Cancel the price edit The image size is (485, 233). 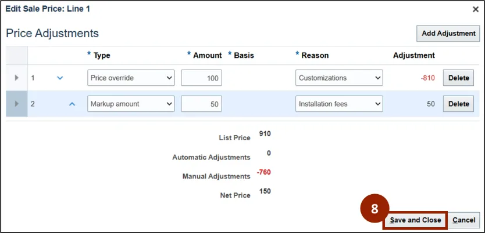463,220
